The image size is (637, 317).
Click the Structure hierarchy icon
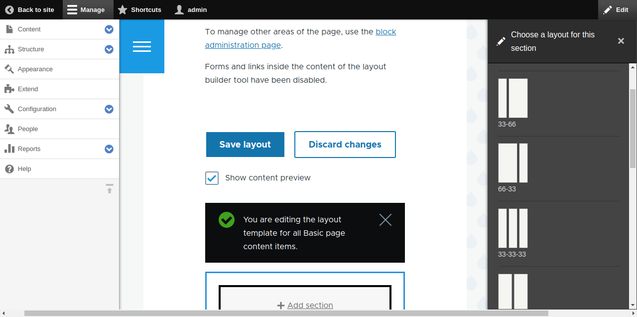point(9,49)
